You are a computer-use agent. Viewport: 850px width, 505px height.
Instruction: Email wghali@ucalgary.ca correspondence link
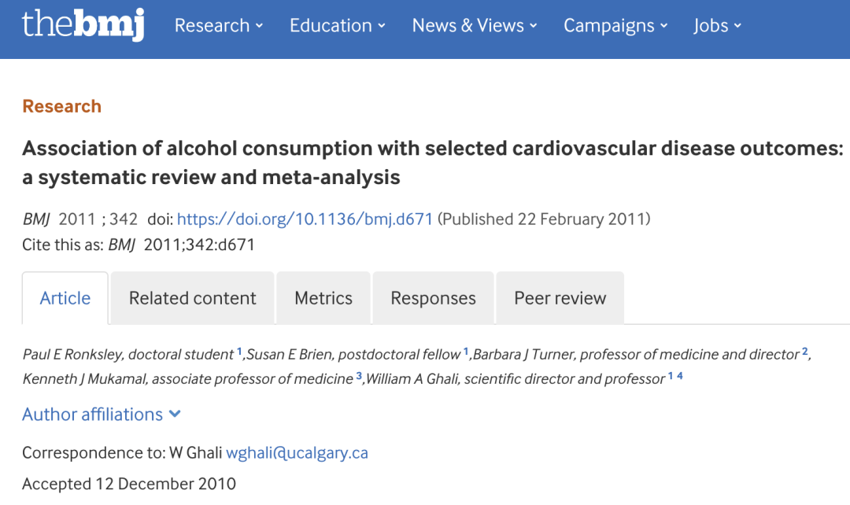coord(297,453)
